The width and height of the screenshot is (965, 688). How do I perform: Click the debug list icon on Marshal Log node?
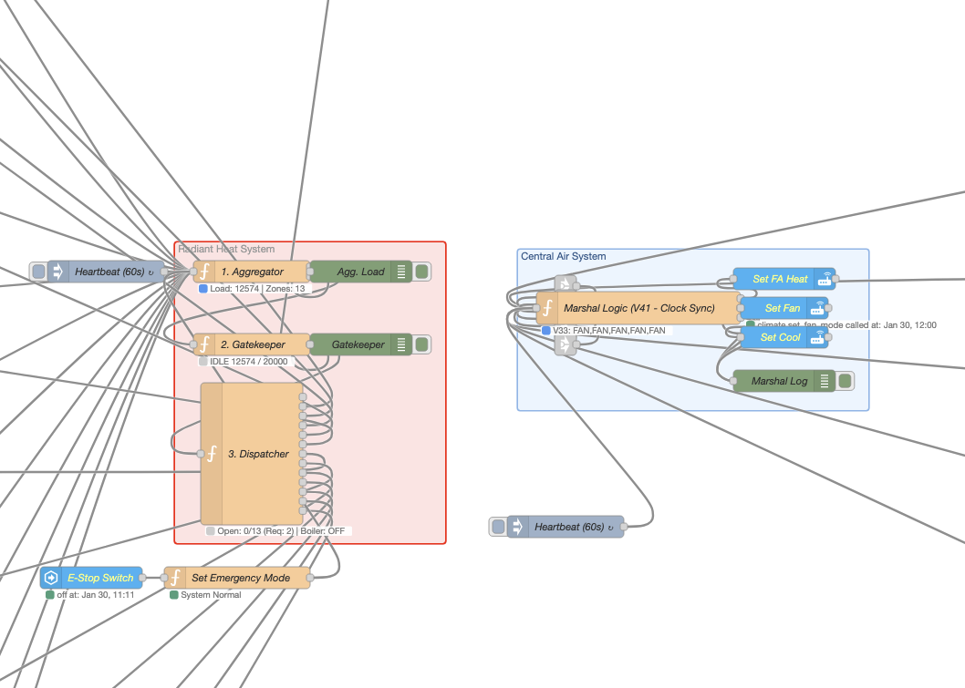(x=824, y=381)
